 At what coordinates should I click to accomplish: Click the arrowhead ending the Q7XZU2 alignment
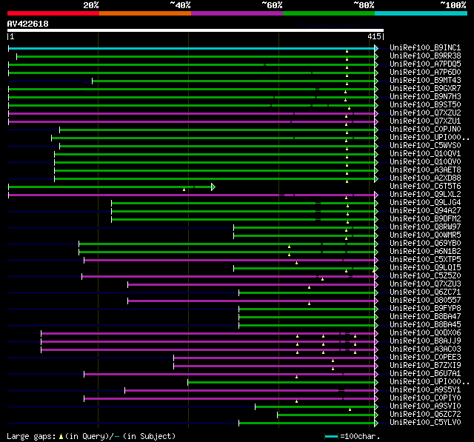(376, 113)
